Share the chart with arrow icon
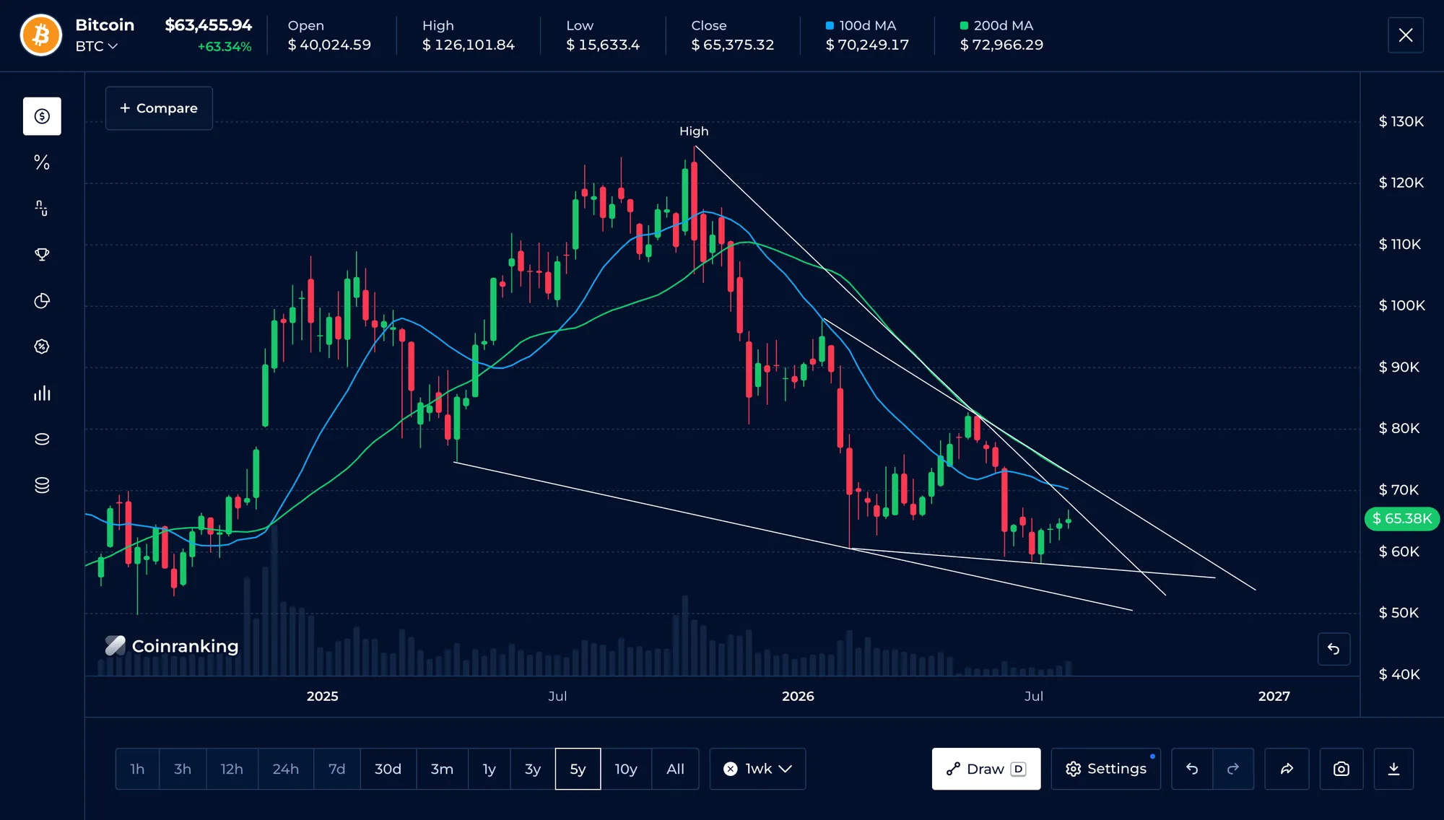Image resolution: width=1444 pixels, height=820 pixels. (1287, 769)
